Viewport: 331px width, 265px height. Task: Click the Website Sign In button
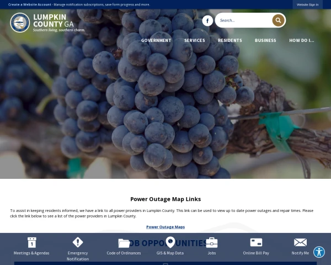tap(308, 4)
